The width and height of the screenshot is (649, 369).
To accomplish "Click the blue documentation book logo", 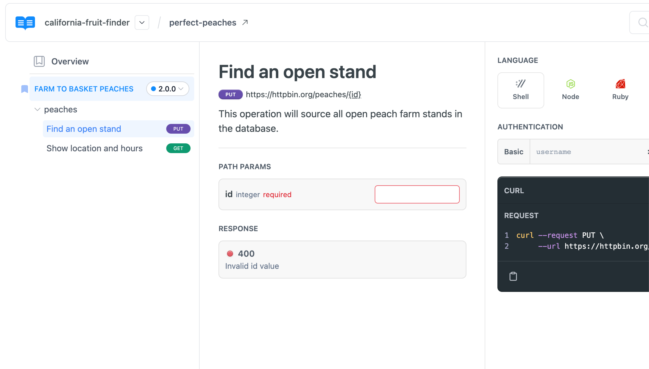I will (x=25, y=22).
